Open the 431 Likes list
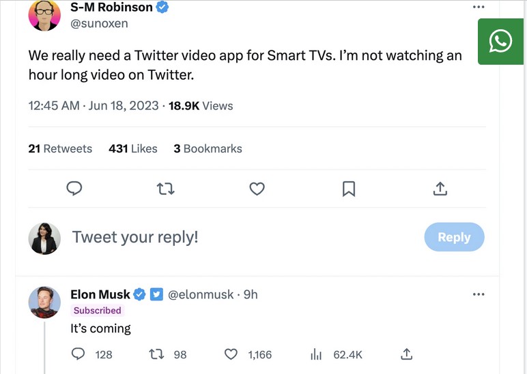 click(133, 149)
